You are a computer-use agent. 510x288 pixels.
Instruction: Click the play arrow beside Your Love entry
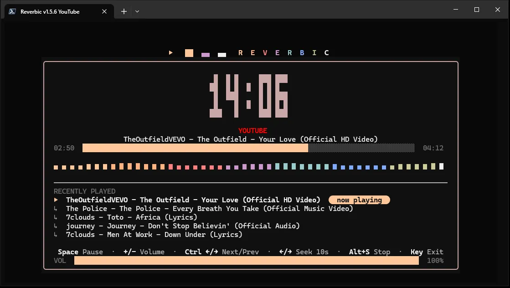click(56, 200)
